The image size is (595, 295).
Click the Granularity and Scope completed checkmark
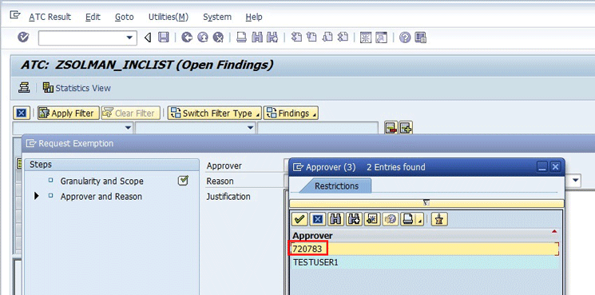coord(183,181)
